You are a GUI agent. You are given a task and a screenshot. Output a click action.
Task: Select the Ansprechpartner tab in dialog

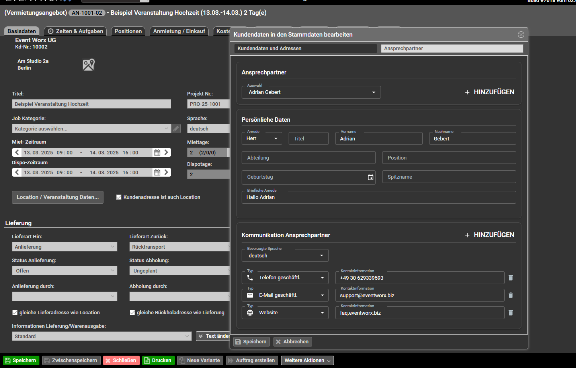pyautogui.click(x=452, y=49)
